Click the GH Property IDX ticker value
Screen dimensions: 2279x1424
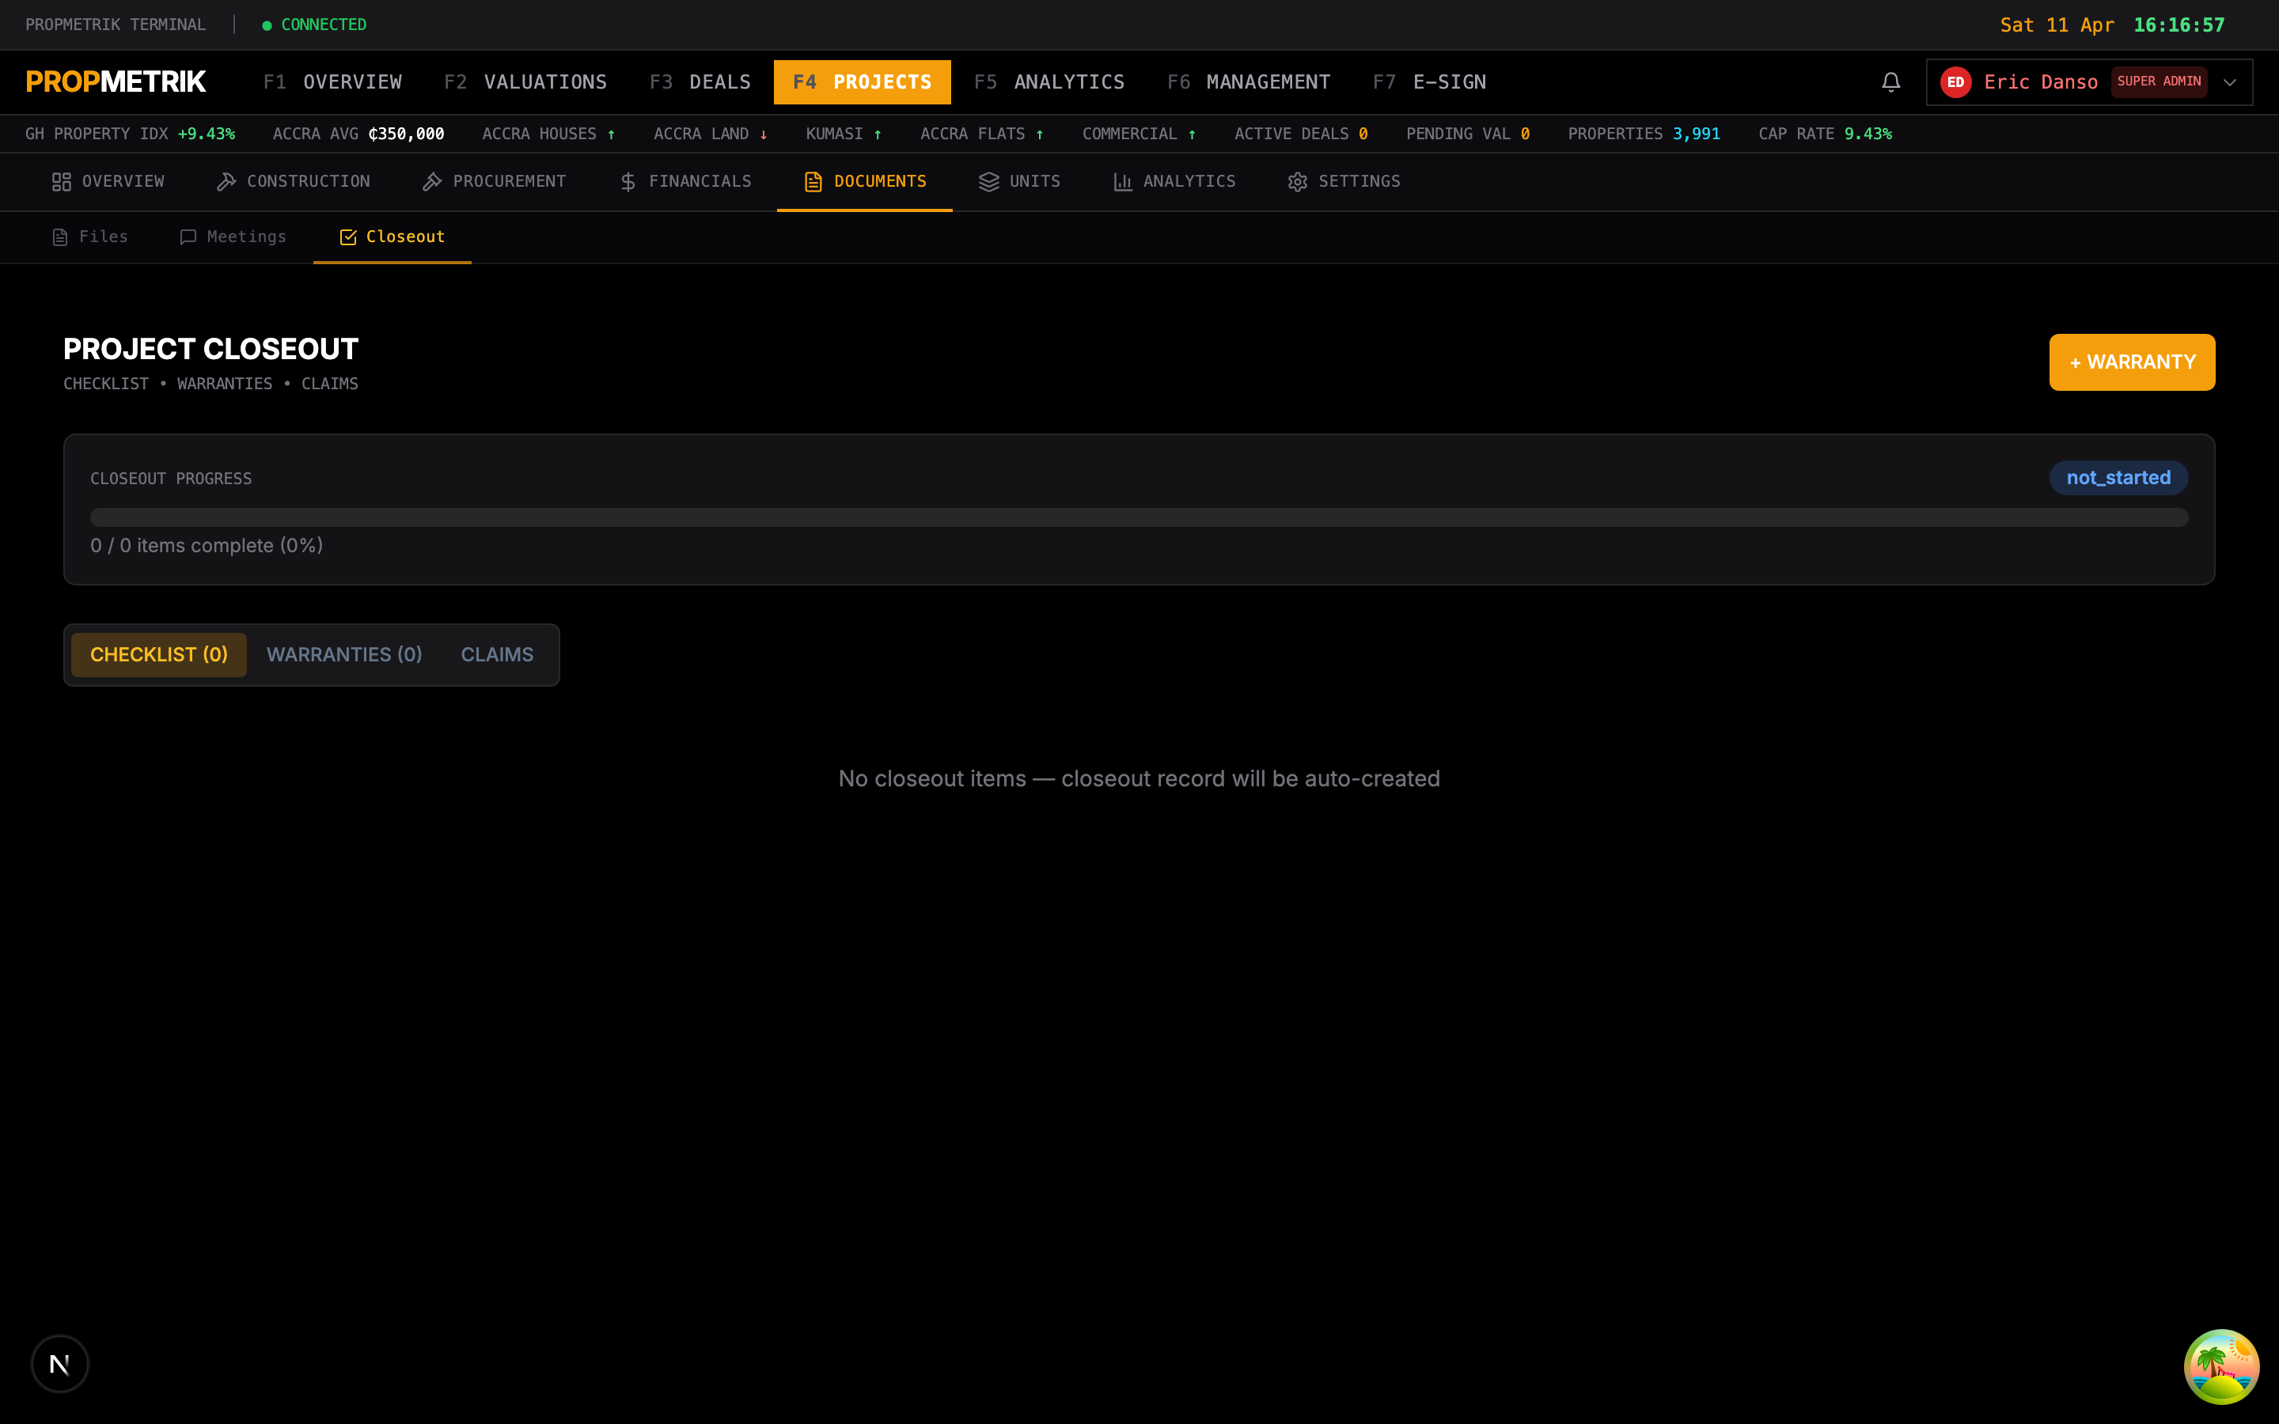(x=207, y=134)
